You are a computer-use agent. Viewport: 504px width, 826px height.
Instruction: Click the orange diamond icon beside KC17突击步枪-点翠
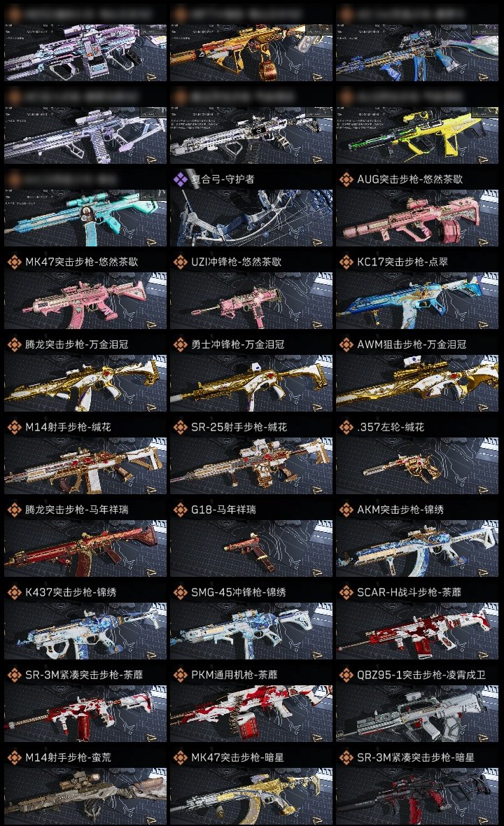coord(346,262)
